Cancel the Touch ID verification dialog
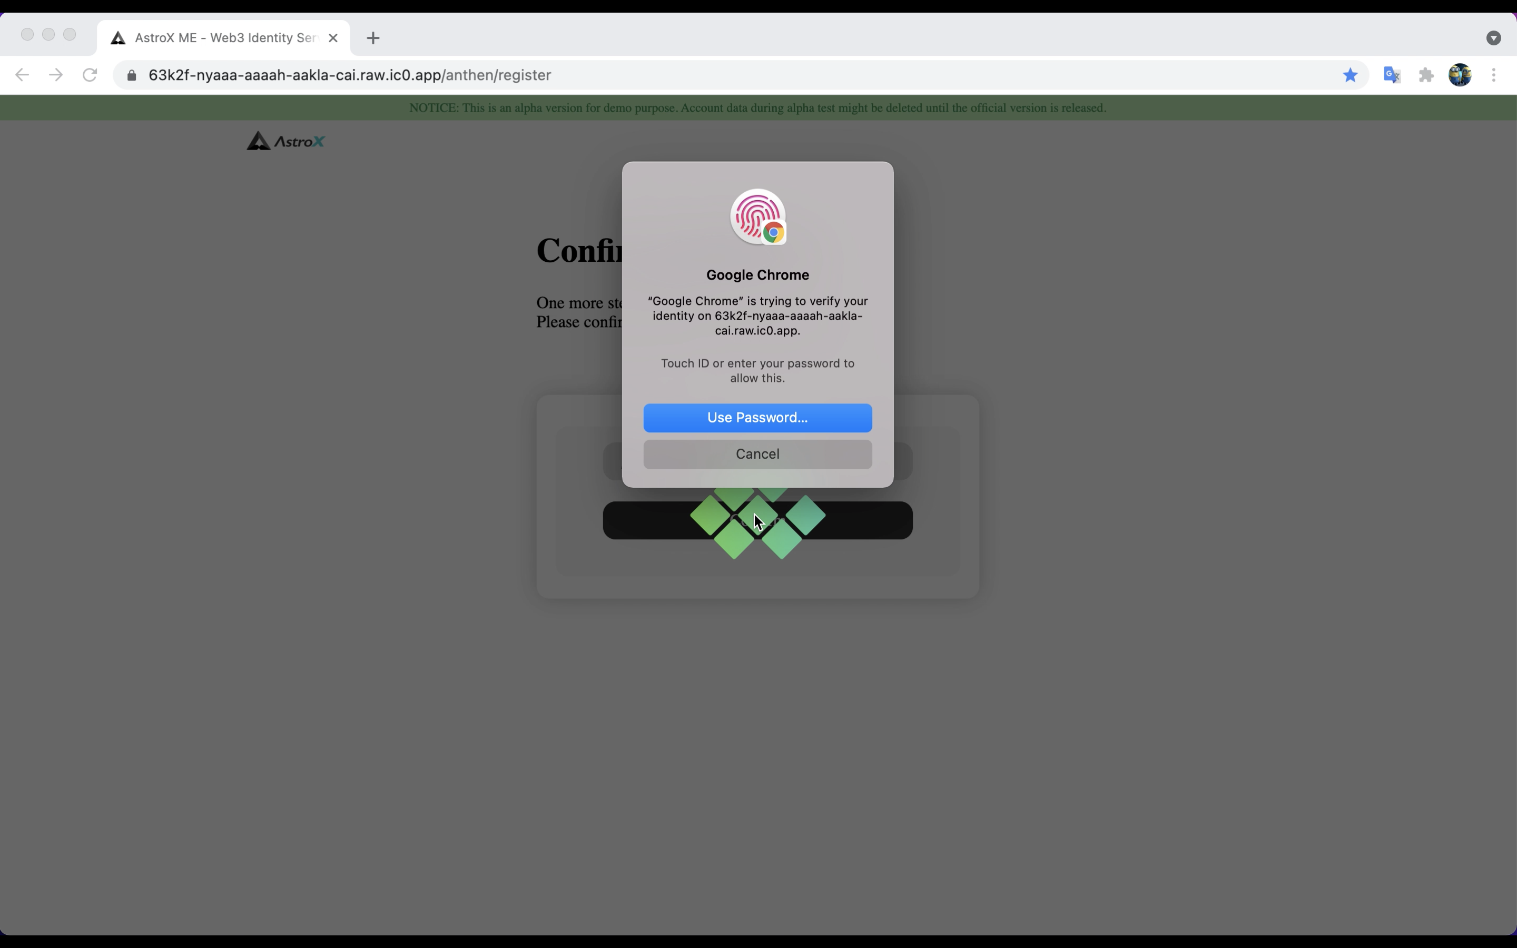The width and height of the screenshot is (1517, 948). tap(757, 454)
